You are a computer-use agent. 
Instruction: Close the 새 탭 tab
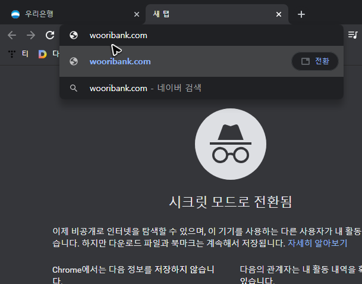click(x=279, y=14)
